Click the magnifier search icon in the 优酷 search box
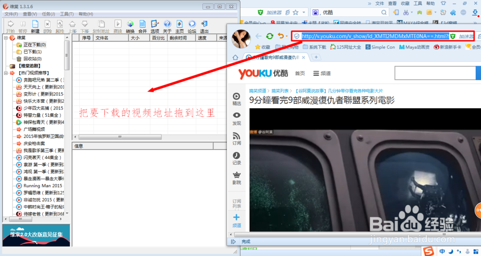481x256 pixels. (384, 12)
